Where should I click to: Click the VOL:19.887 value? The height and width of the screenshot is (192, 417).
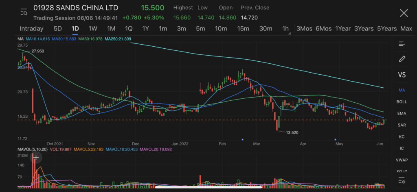[61, 149]
